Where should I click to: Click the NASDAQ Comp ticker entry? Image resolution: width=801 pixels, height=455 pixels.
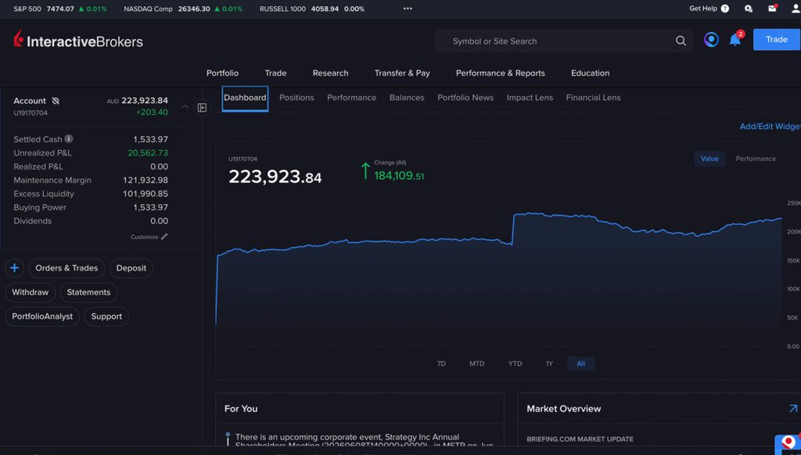(183, 9)
